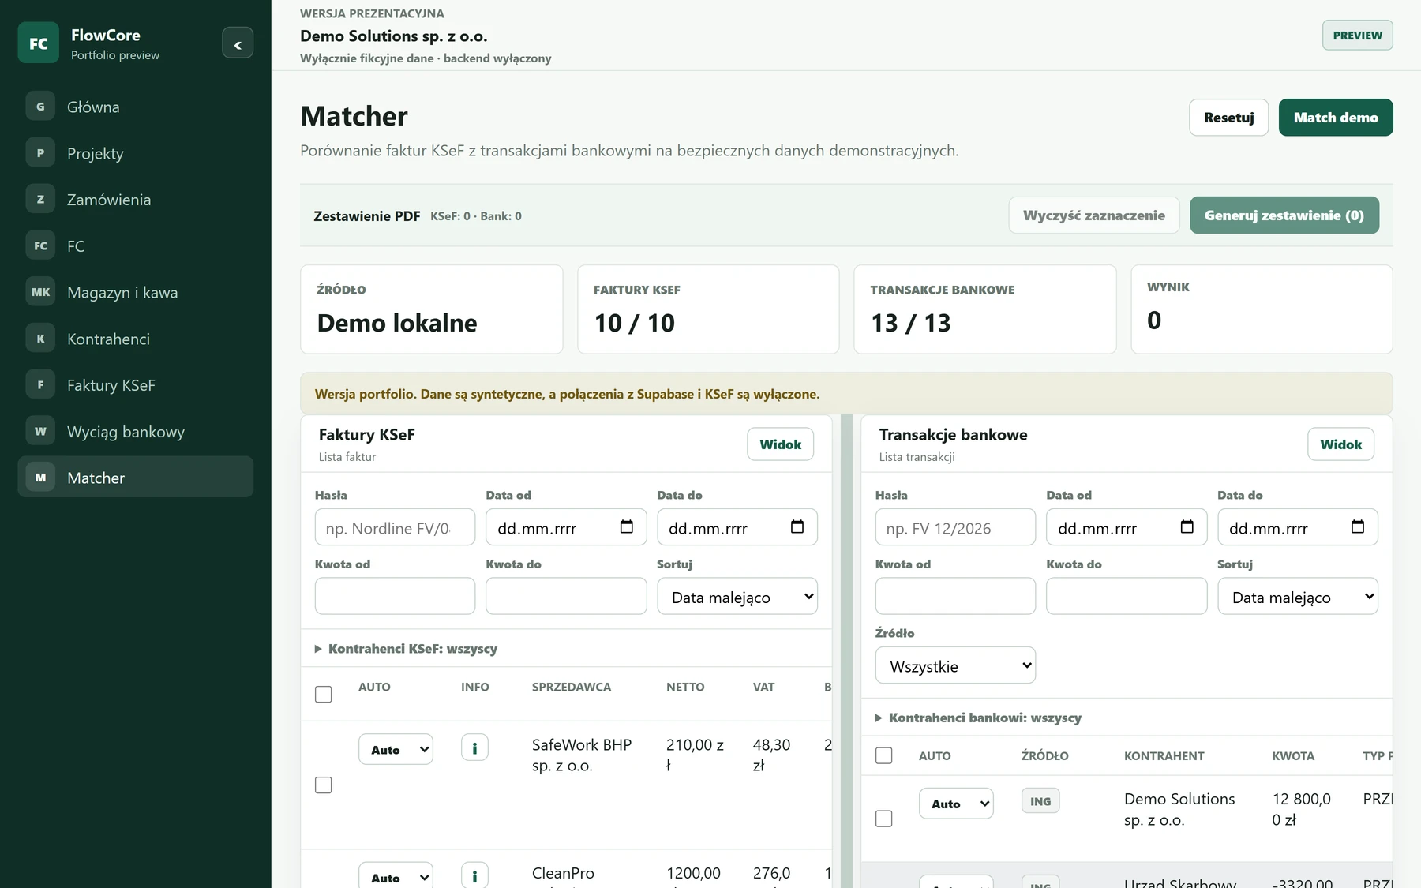Open the Źródło Wszystkie dropdown
This screenshot has width=1421, height=888.
click(955, 665)
